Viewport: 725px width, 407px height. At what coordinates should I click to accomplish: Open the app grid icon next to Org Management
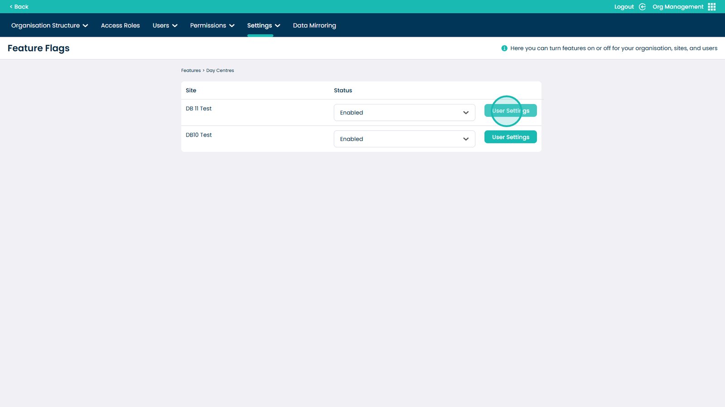711,6
